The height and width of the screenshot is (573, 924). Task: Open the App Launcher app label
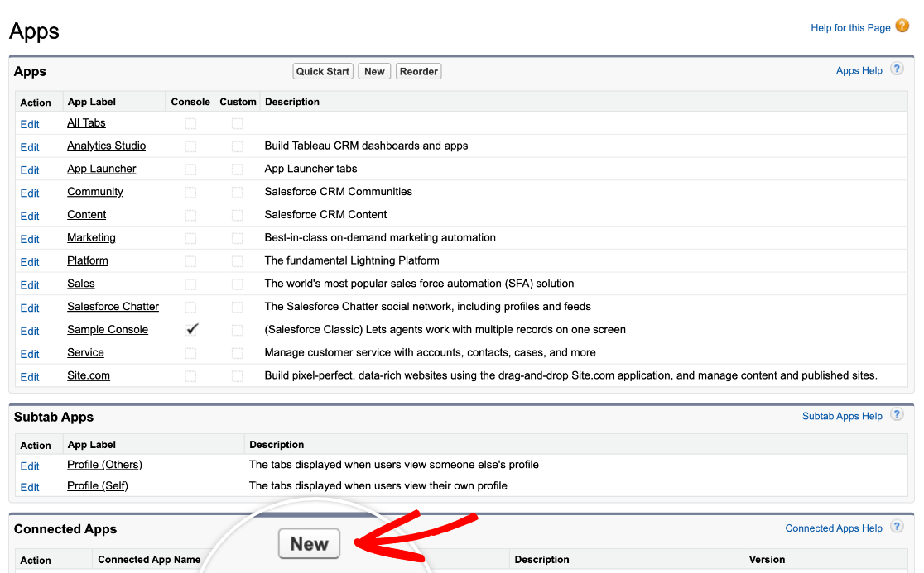101,168
